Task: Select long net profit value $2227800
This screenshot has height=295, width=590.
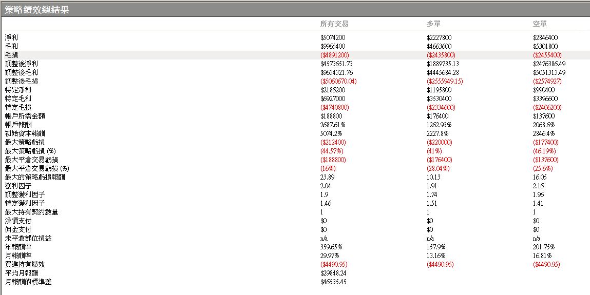Action: (439, 37)
